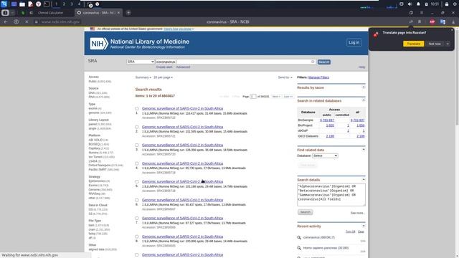Click the blue Search button
The height and width of the screenshot is (258, 459).
[x=323, y=62]
